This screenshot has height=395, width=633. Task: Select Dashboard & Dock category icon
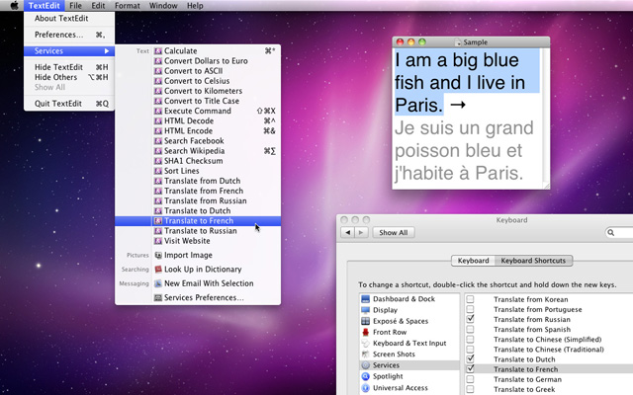click(365, 298)
